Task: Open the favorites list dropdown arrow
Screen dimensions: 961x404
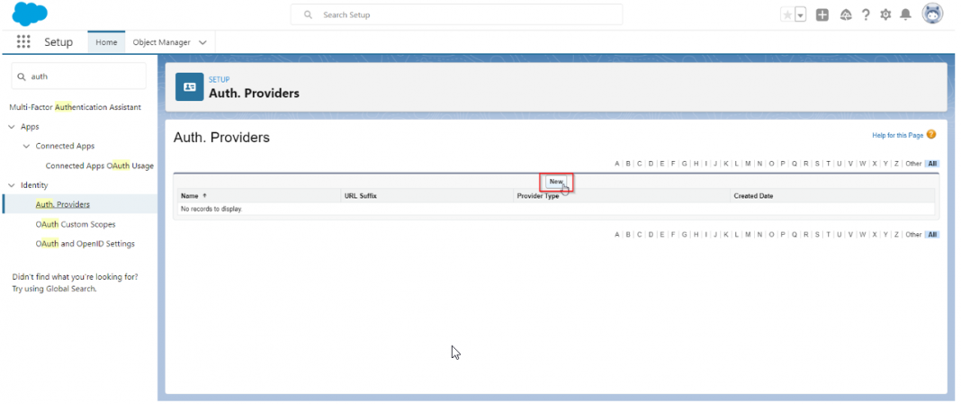Action: pyautogui.click(x=800, y=14)
